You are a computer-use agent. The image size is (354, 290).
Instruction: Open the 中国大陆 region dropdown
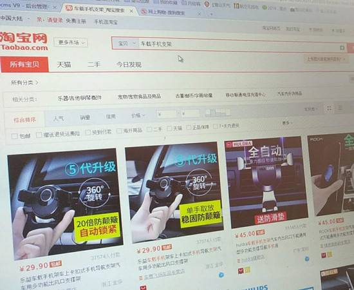click(15, 18)
